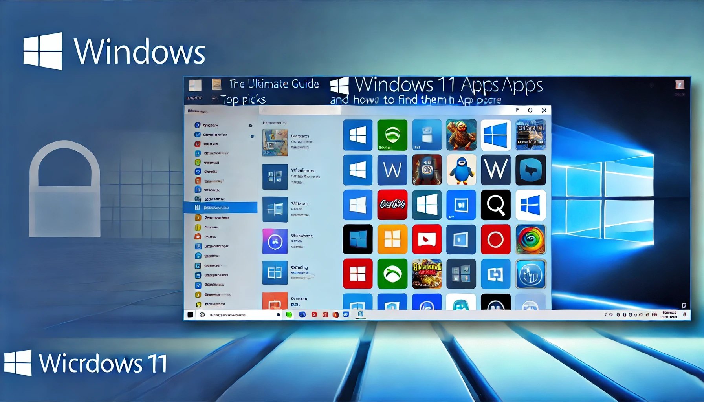Image resolution: width=704 pixels, height=402 pixels.
Task: Open the blue floppy-disk document app tile
Action: tap(427, 135)
